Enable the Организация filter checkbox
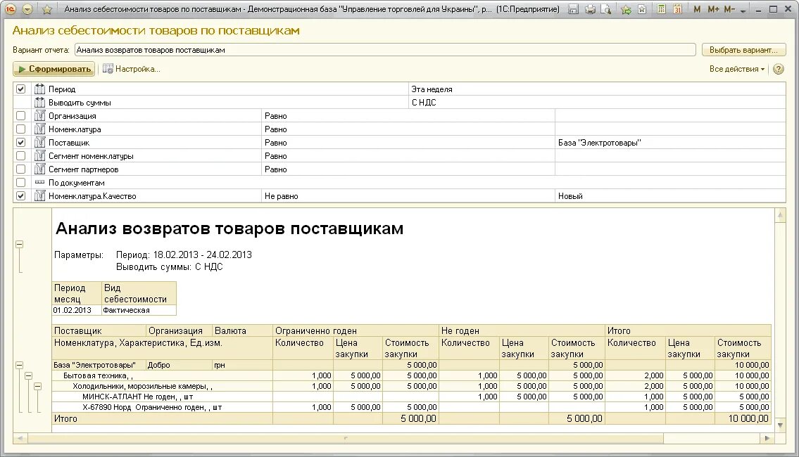 [21, 116]
